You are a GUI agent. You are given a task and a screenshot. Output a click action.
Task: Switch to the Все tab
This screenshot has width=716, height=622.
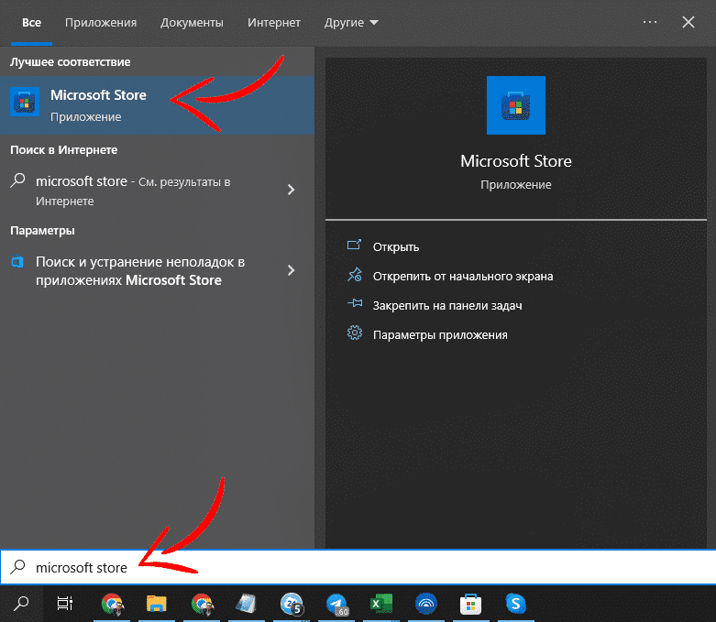pyautogui.click(x=31, y=22)
